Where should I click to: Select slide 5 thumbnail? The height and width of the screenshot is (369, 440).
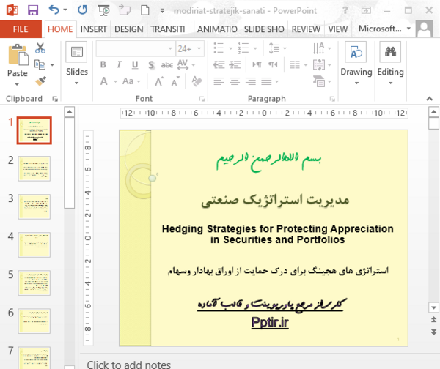click(34, 283)
